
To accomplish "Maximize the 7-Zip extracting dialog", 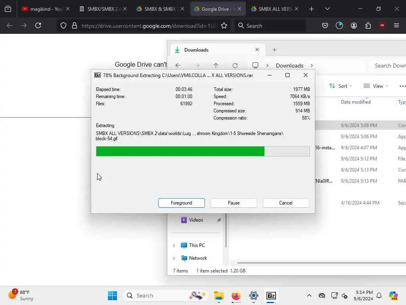I will point(287,75).
